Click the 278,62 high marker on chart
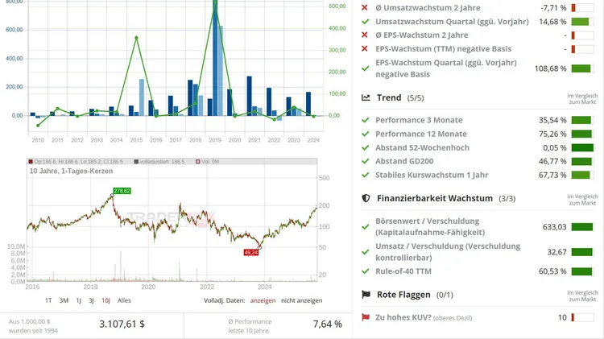This screenshot has height=339, width=604. (x=122, y=191)
